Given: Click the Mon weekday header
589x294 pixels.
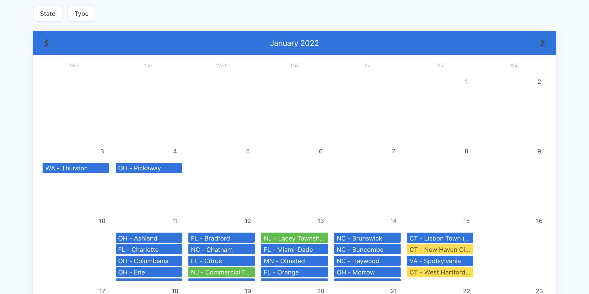Looking at the screenshot, I should (x=75, y=66).
